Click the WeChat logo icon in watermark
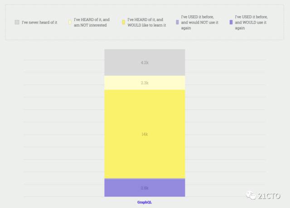Screen dimensions: 290x208 (x=251, y=196)
